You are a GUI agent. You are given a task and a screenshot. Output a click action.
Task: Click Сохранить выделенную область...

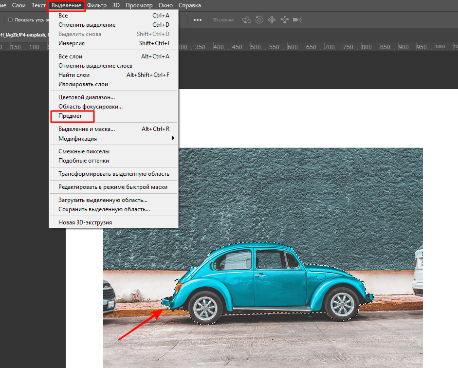tap(104, 209)
